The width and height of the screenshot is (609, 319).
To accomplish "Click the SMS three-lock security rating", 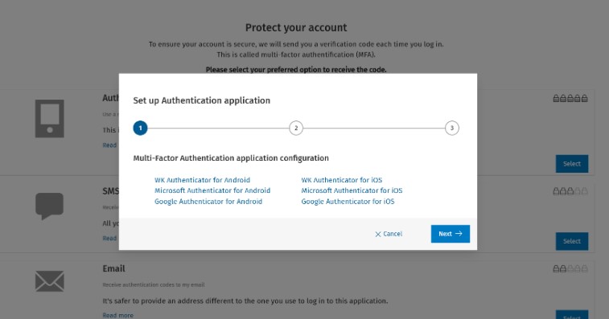I will 570,191.
